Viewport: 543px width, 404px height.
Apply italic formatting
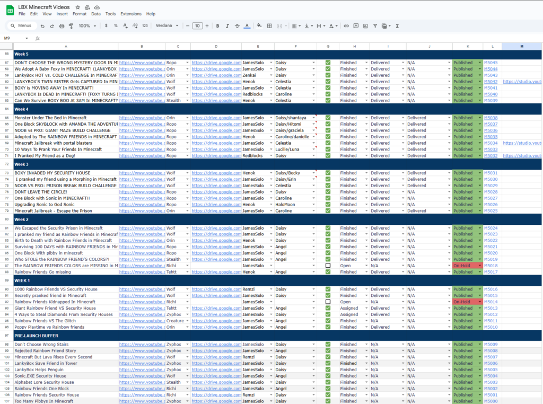(x=227, y=25)
